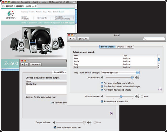Click loud speaker icon of rear Output volume

tap(89, 123)
